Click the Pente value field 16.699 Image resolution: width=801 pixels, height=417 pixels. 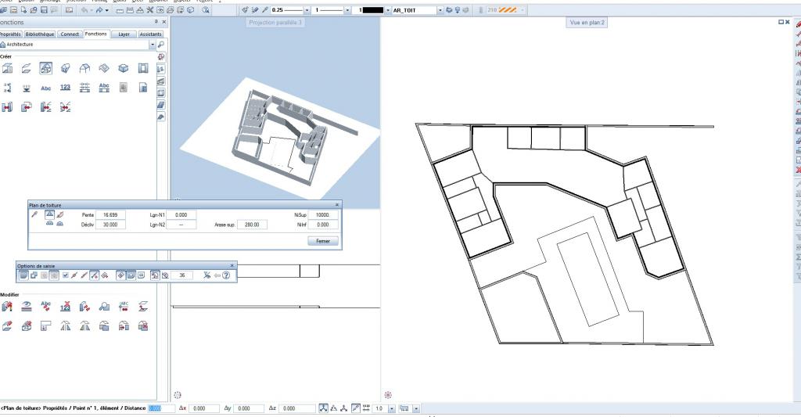coord(110,215)
